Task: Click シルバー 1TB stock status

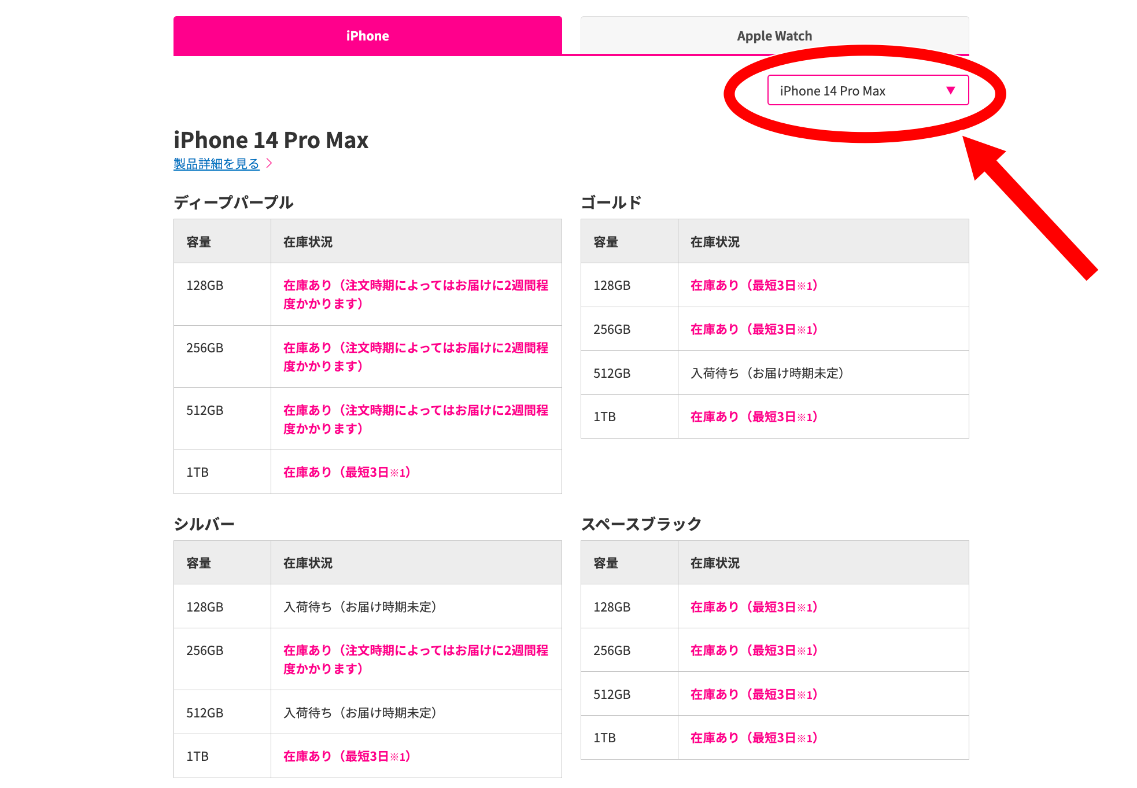Action: click(347, 756)
